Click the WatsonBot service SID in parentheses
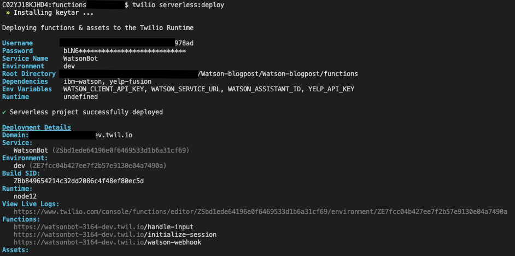 121,150
